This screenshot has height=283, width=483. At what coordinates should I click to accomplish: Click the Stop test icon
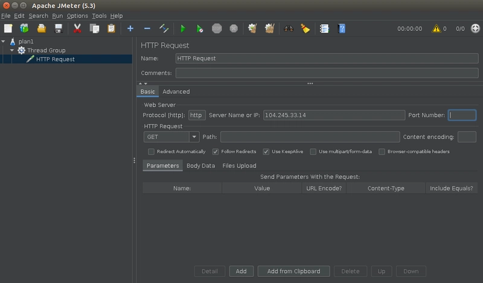[x=217, y=28]
